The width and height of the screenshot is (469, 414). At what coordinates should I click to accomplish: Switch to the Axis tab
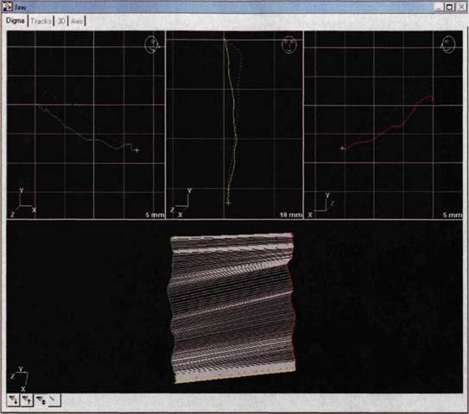(77, 22)
